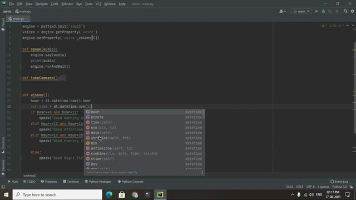The width and height of the screenshot is (356, 200).
Task: Click the 4 spaces indent setting
Action: 323,187
